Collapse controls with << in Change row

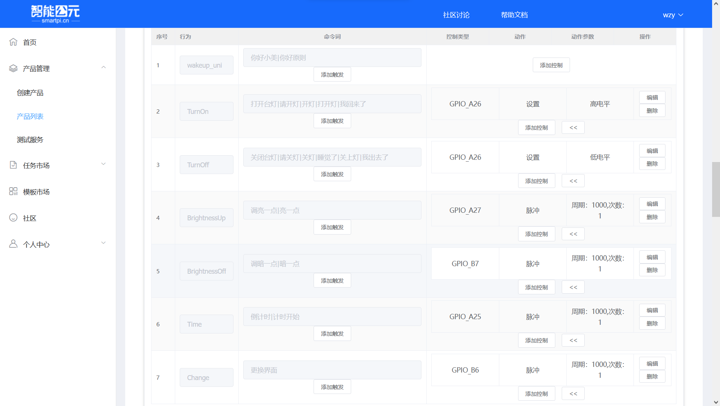click(x=573, y=394)
